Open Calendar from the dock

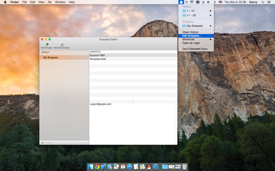click(123, 167)
